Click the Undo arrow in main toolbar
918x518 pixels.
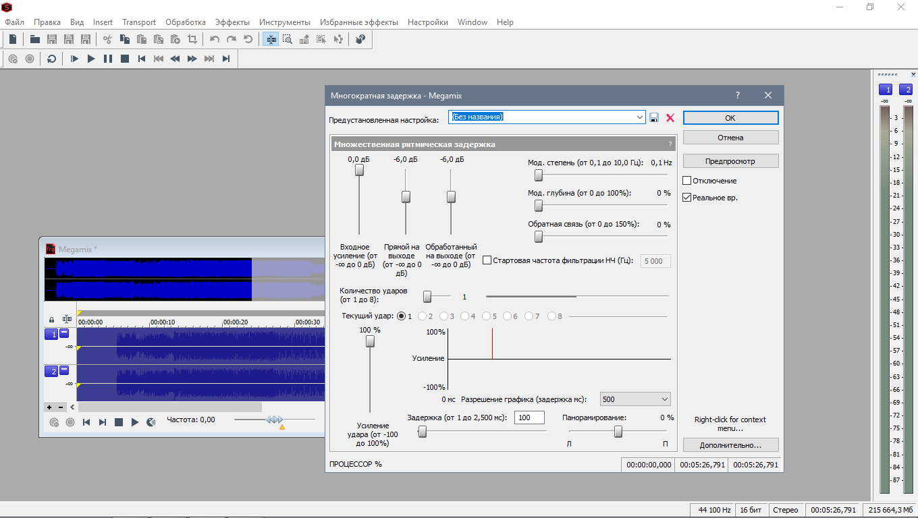click(x=215, y=40)
